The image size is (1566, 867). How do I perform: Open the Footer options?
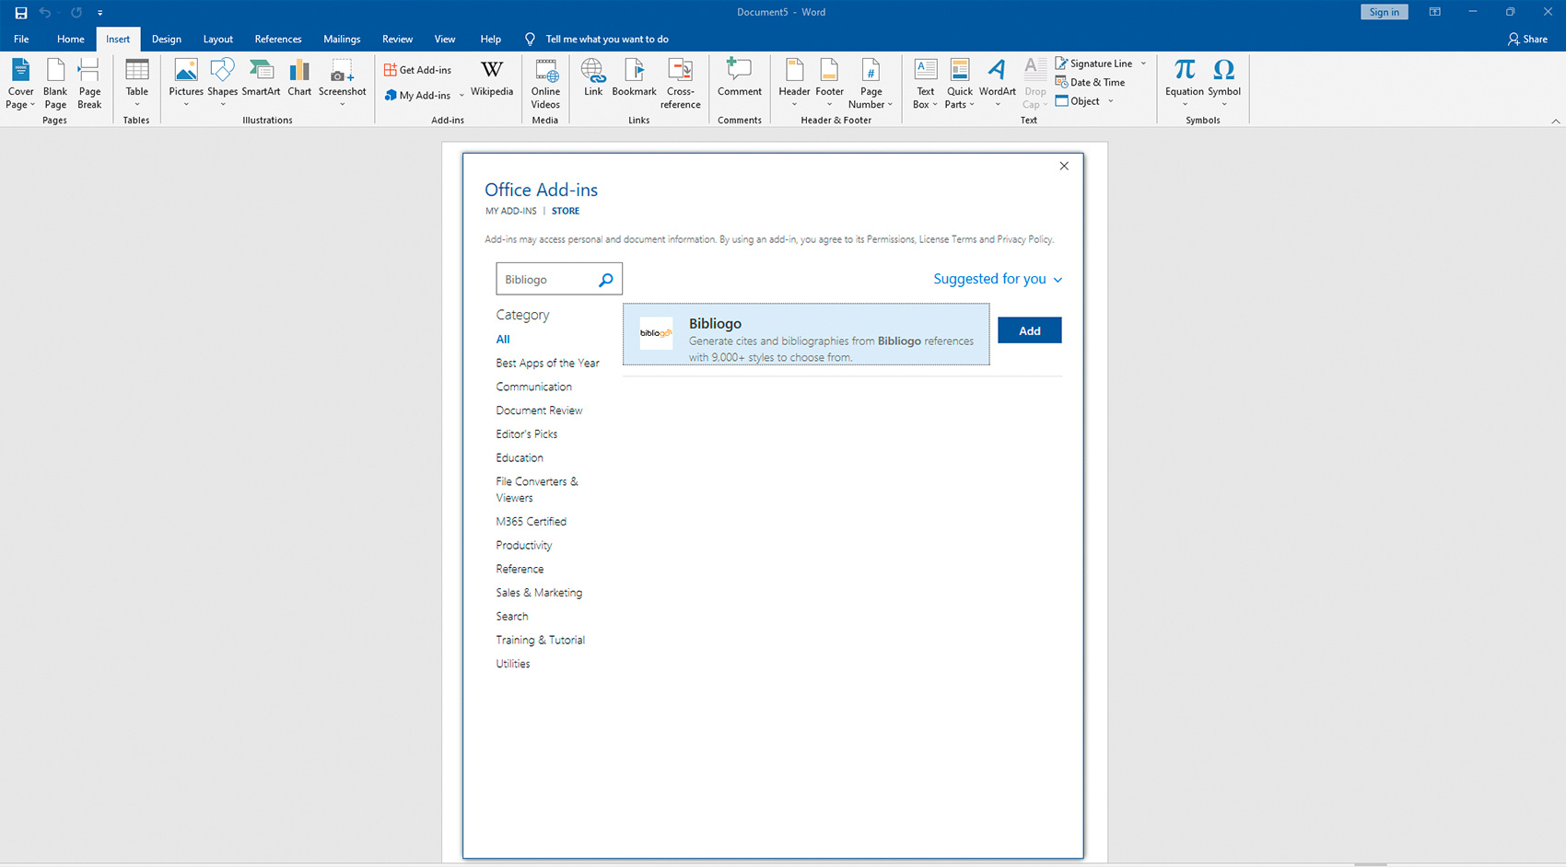(829, 84)
